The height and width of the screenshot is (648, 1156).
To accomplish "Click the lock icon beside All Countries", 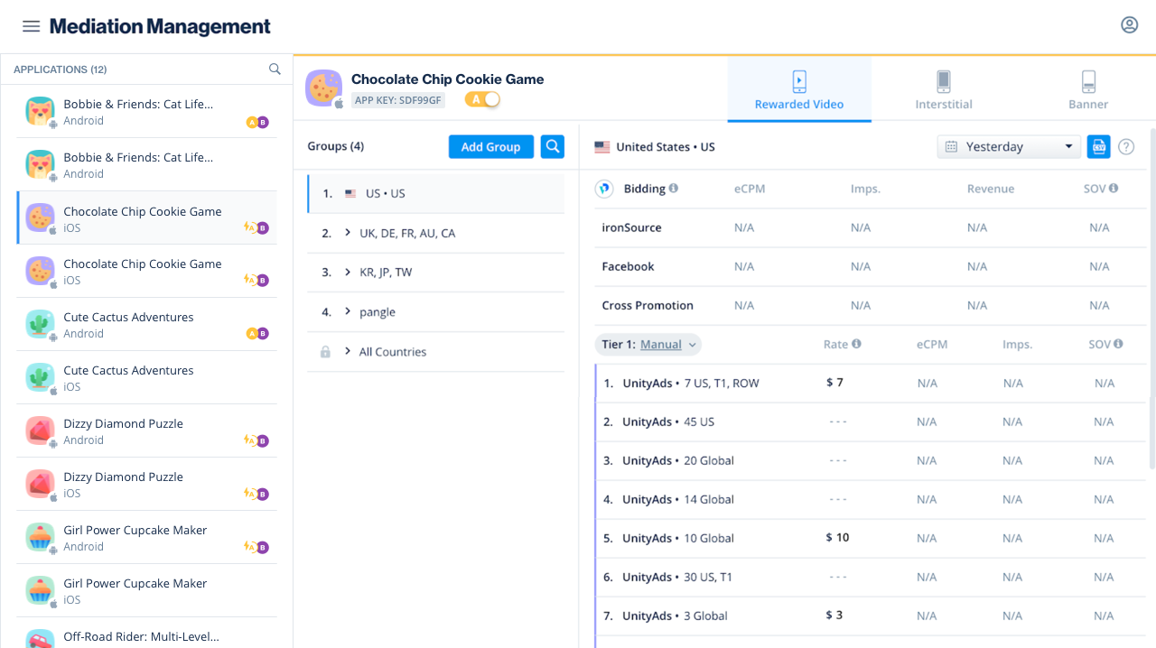I will [x=325, y=352].
